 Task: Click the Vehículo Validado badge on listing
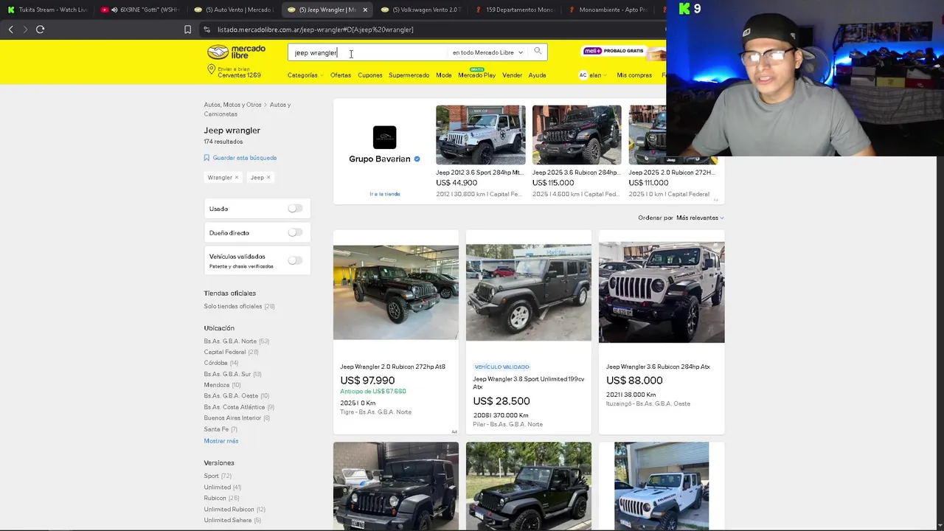tap(502, 367)
